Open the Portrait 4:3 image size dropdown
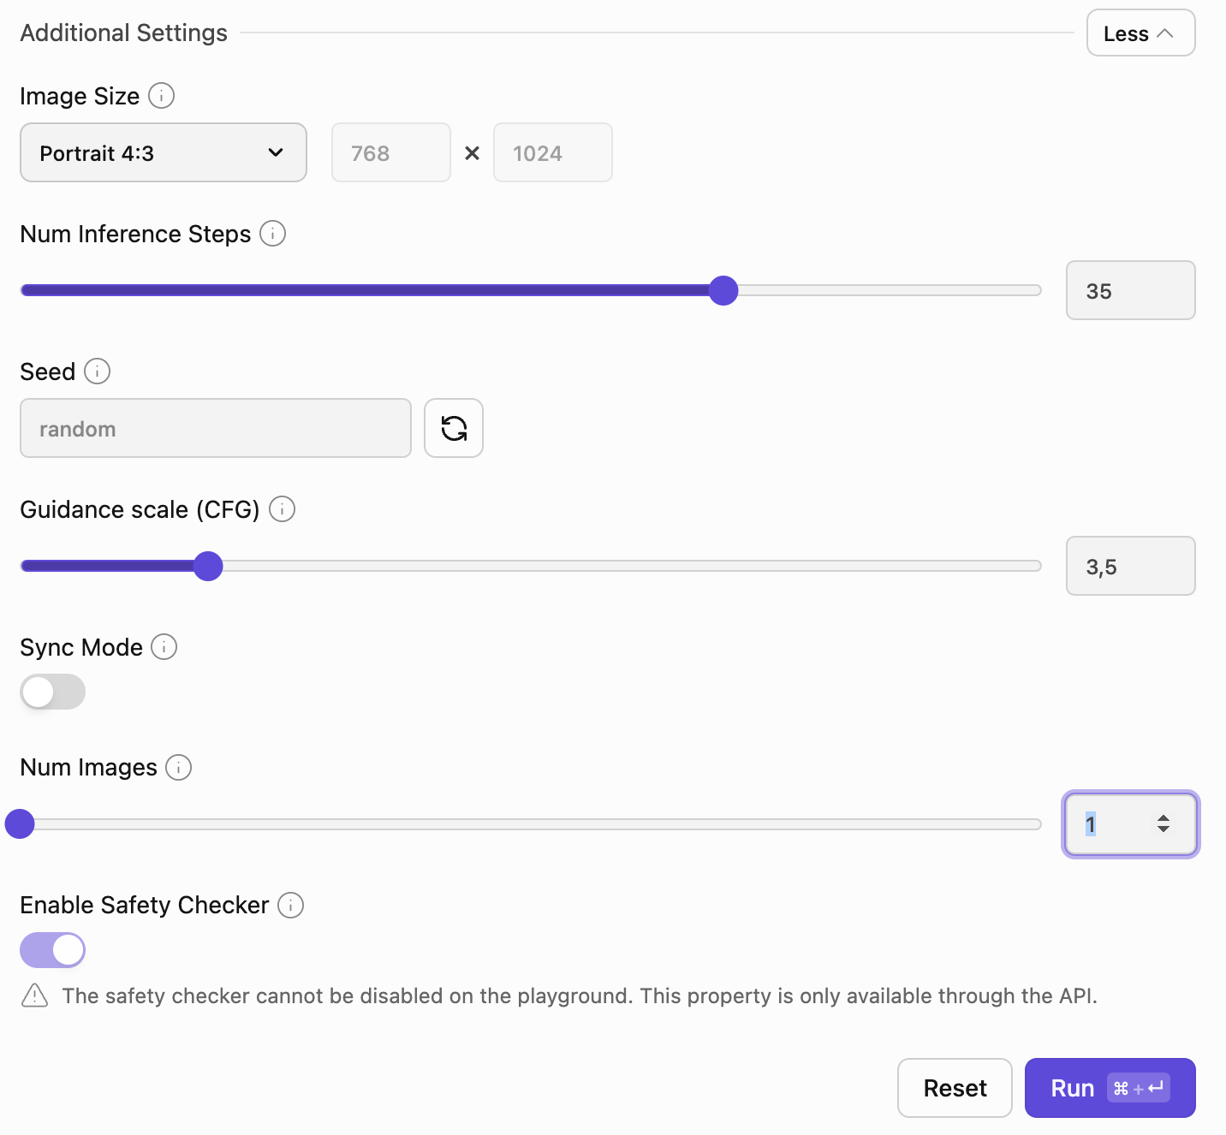The height and width of the screenshot is (1135, 1226). pos(163,153)
